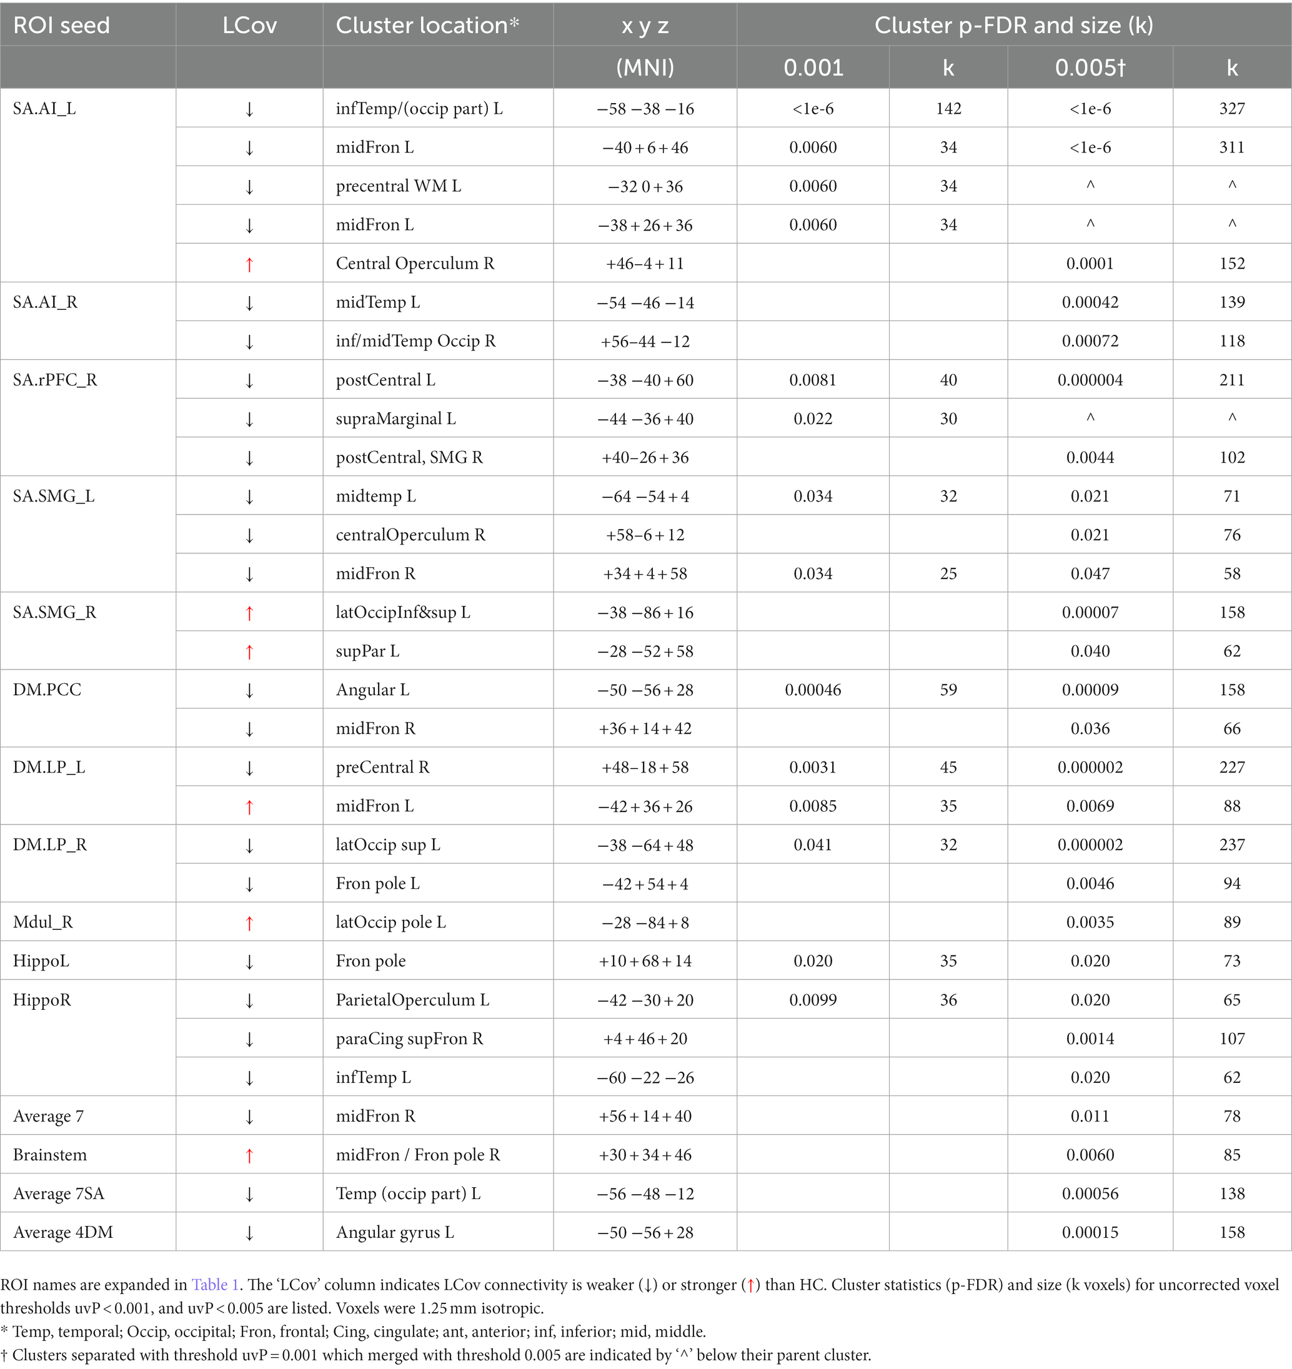Click the inf/midTemp Occip R cell
1292x1369 pixels.
416,342
